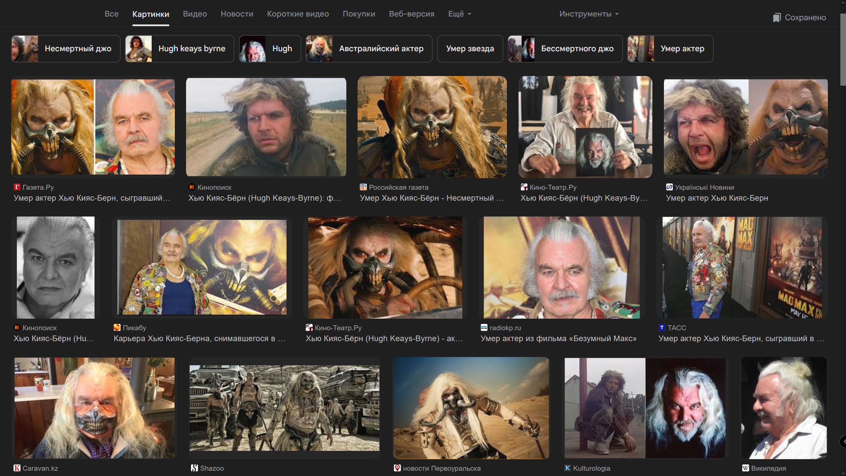Click the Кинопоиск favicon under the field photo
This screenshot has height=476, width=846.
[192, 187]
